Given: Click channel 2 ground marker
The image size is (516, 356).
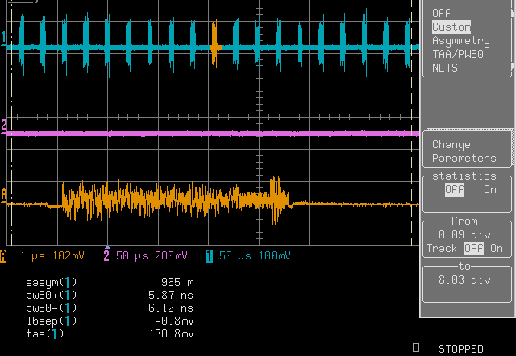Looking at the screenshot, I should point(3,126).
